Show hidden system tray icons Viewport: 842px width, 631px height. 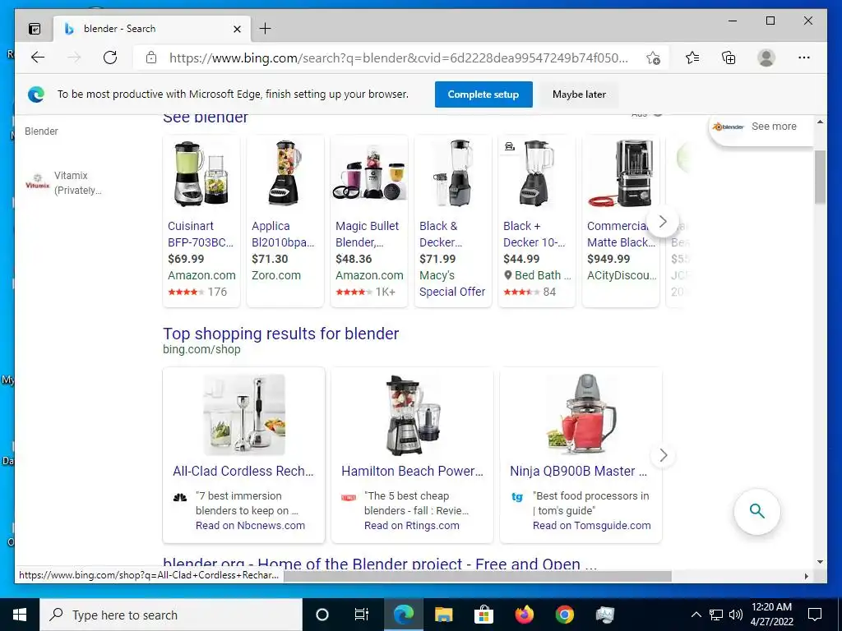[x=696, y=615]
